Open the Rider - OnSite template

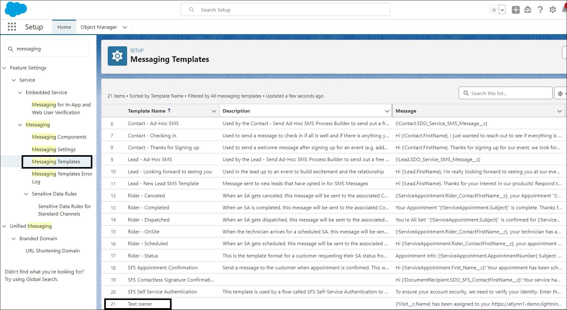143,232
